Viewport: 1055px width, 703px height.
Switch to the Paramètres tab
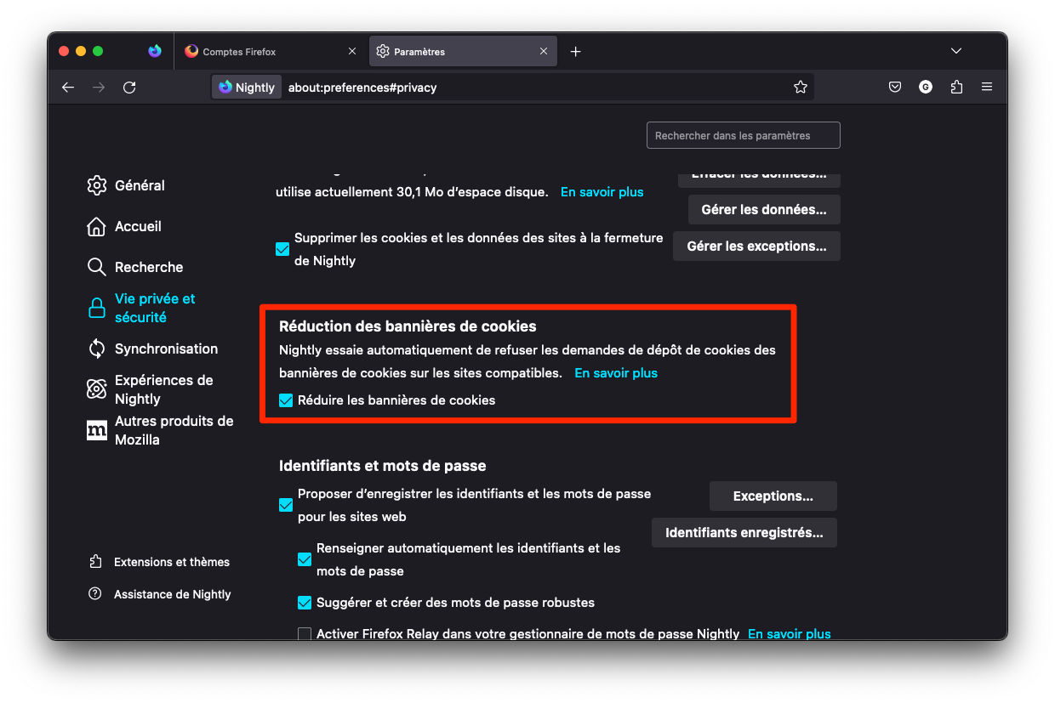[463, 52]
